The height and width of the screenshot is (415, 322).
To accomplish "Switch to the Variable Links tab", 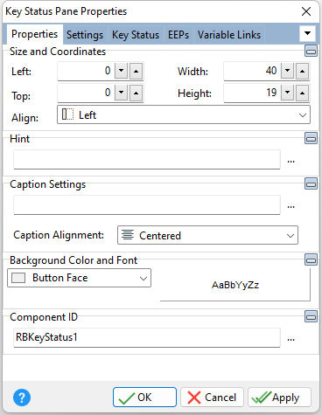I will [229, 35].
